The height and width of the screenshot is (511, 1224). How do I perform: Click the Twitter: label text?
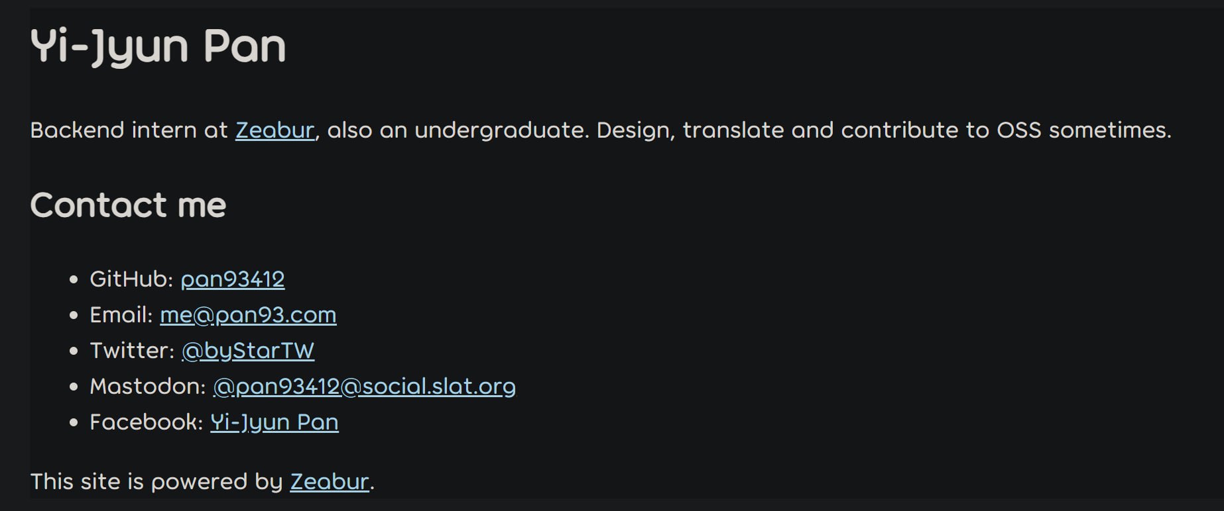point(132,351)
